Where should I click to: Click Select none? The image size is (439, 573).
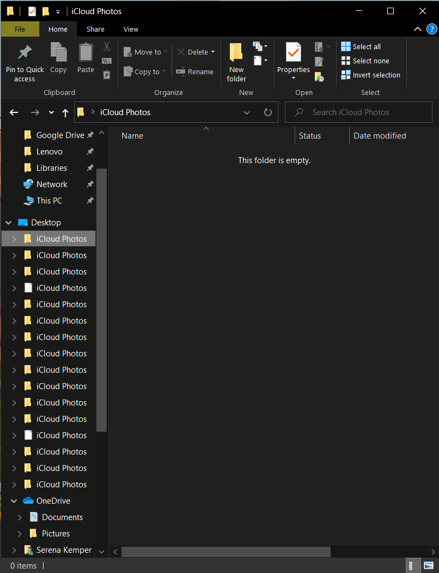(x=365, y=61)
